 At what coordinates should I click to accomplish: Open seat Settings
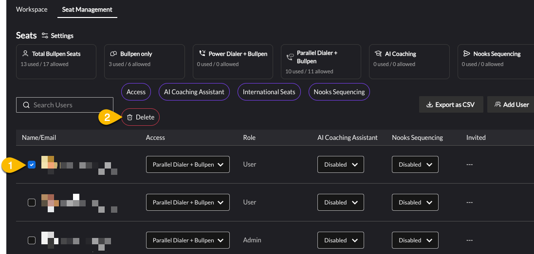57,35
